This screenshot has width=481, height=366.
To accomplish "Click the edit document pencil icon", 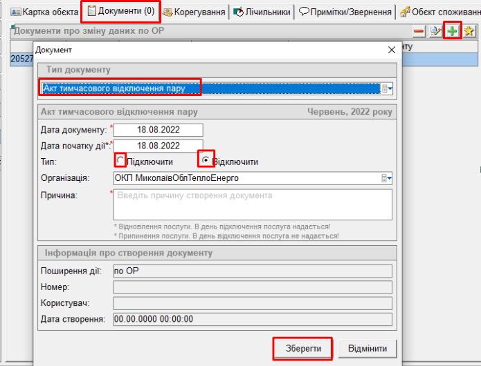I will [x=435, y=31].
